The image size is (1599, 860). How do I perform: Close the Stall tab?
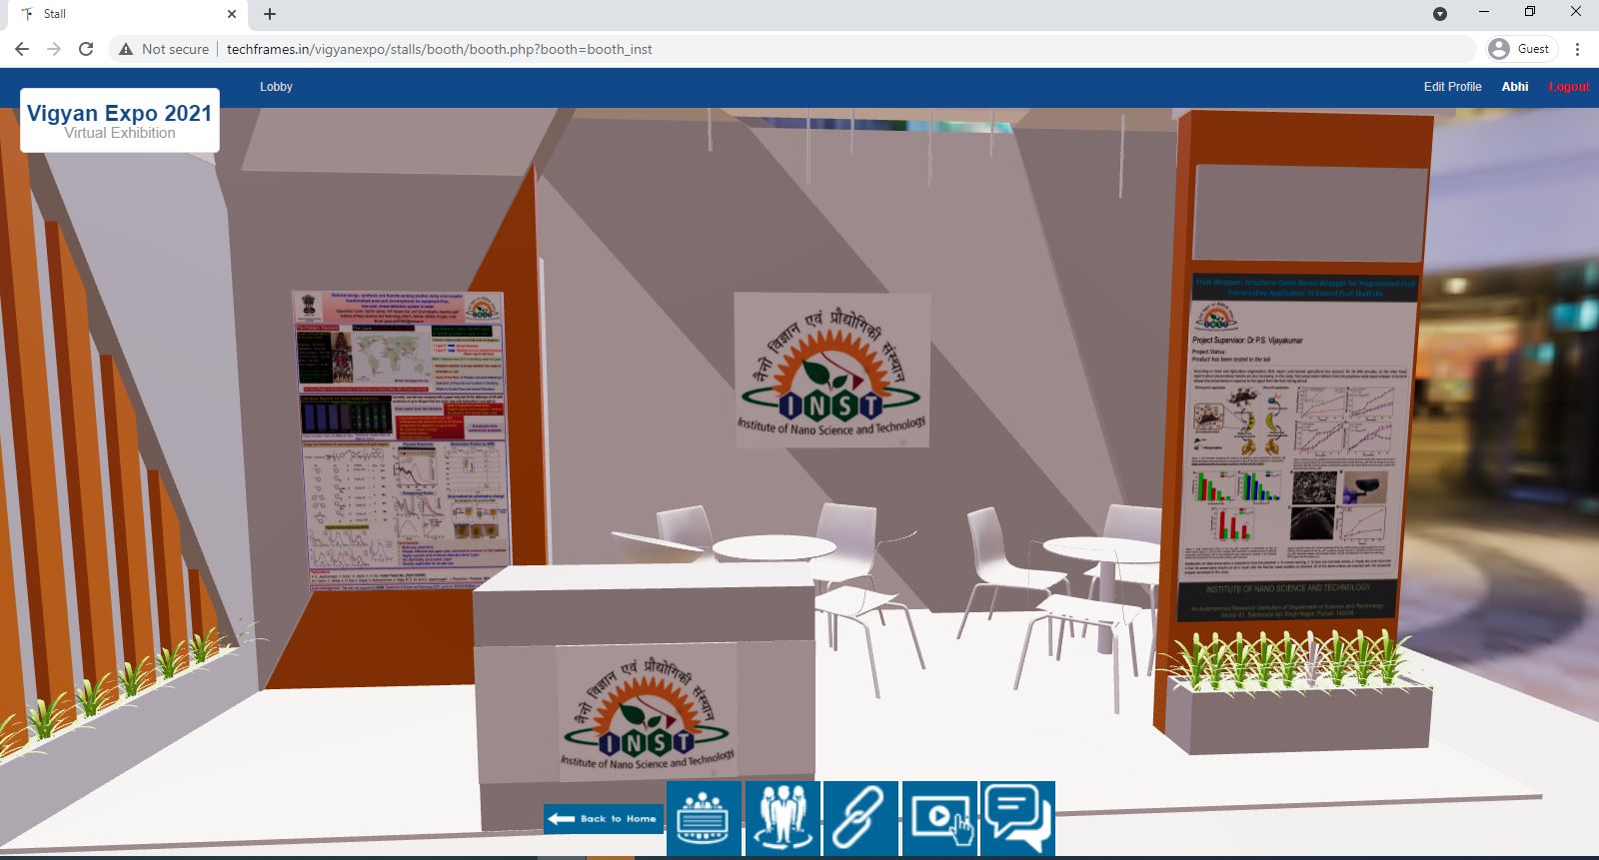coord(232,14)
